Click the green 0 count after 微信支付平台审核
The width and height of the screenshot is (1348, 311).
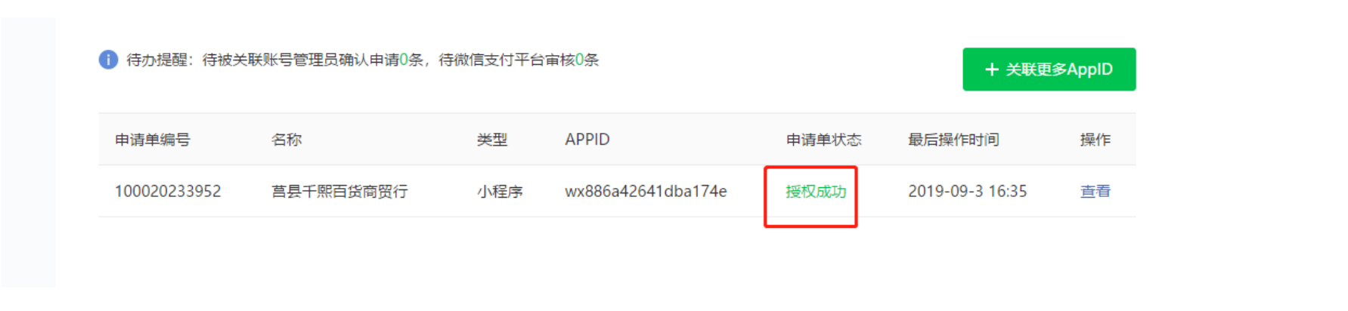pos(579,60)
